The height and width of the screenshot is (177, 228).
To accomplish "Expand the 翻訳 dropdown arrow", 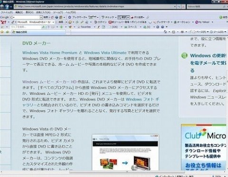I will 128,17.
